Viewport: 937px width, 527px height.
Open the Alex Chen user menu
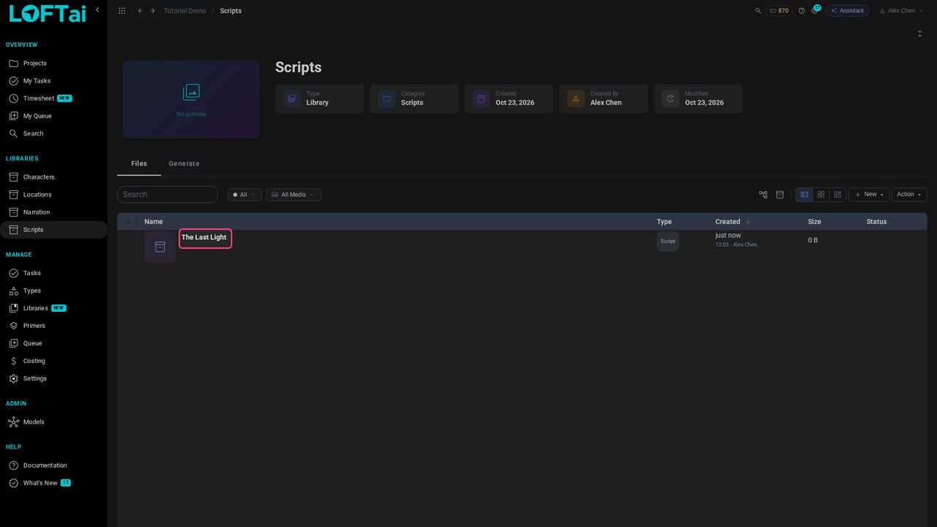900,11
